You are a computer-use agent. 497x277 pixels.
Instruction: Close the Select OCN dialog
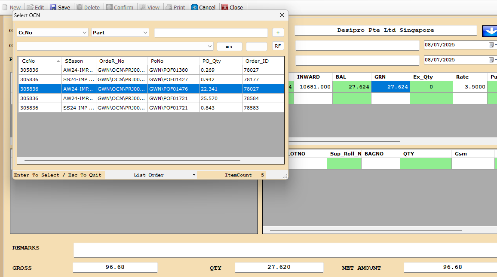pyautogui.click(x=282, y=15)
